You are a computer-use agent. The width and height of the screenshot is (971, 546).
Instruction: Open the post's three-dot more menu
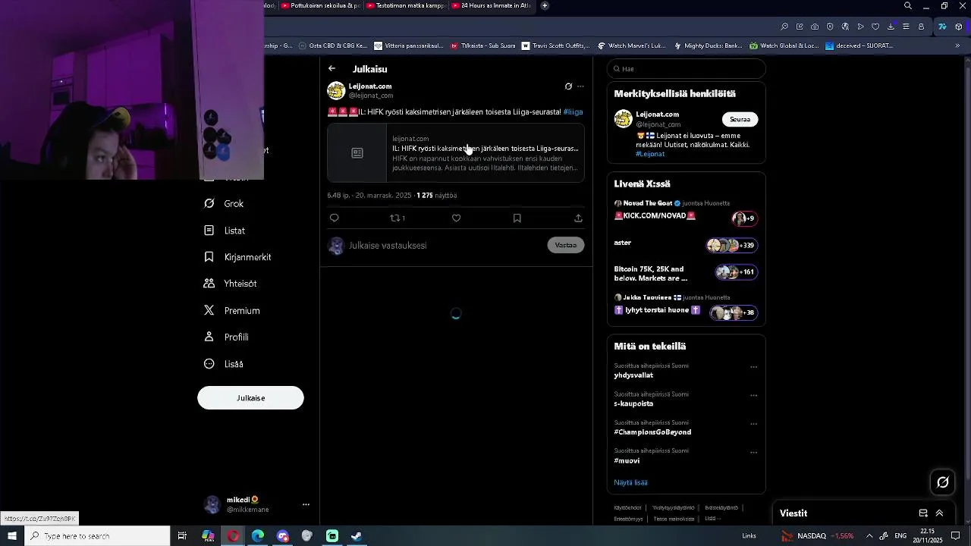(581, 86)
